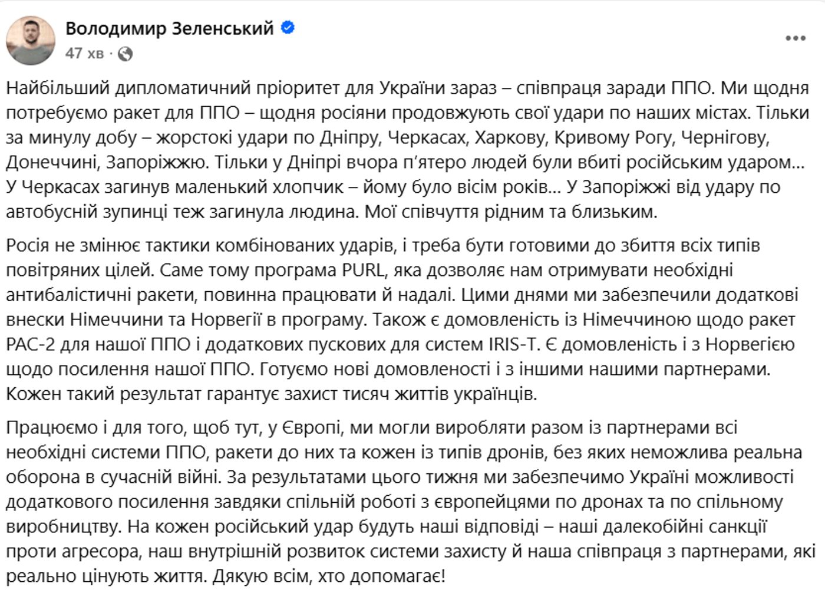Click the "PAC-2" text in the post
The image size is (825, 593).
[x=30, y=344]
